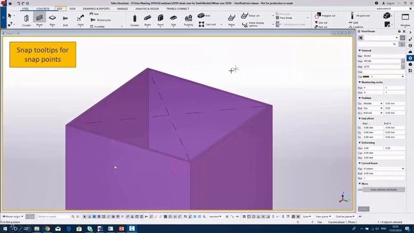Collapse the End offset section
414x233 pixels.
(360, 118)
